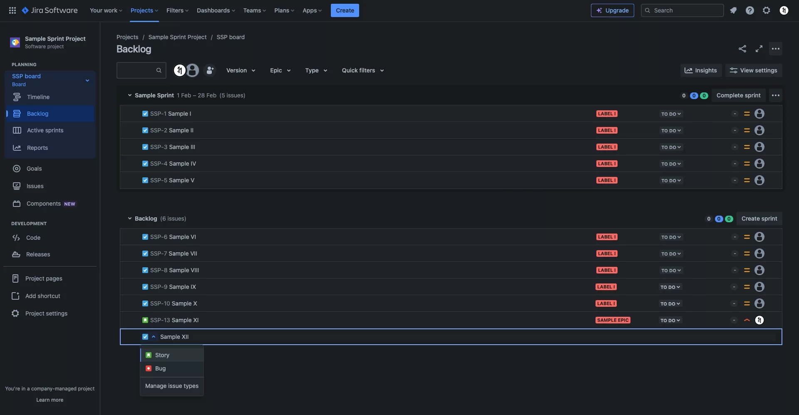Click the Upgrade button
This screenshot has width=799, height=415.
point(613,10)
